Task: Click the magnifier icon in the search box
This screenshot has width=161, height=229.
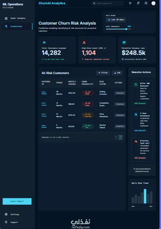Action: (94, 3)
